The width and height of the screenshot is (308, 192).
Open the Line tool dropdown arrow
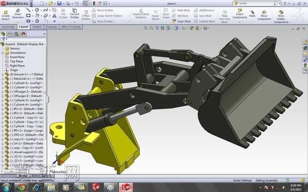32,10
